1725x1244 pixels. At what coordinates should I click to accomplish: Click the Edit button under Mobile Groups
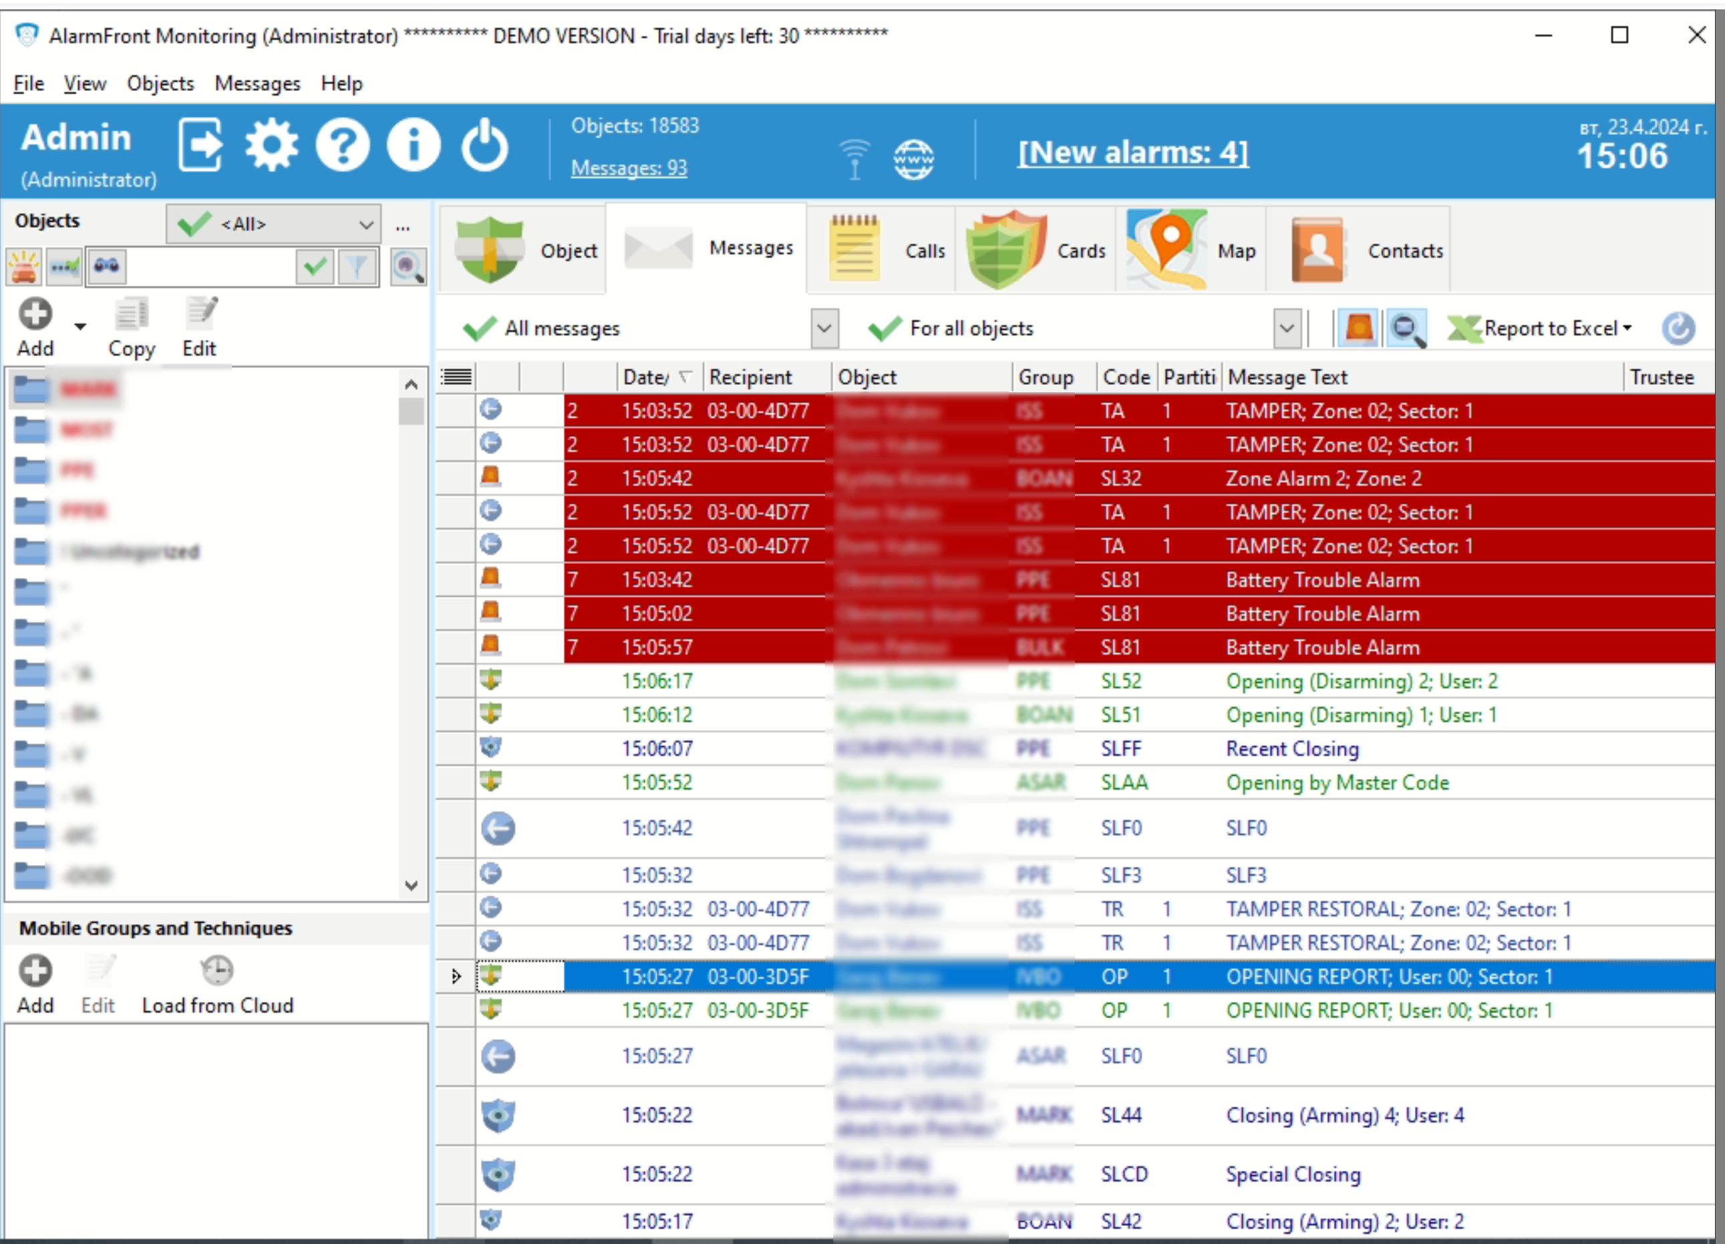tap(98, 984)
